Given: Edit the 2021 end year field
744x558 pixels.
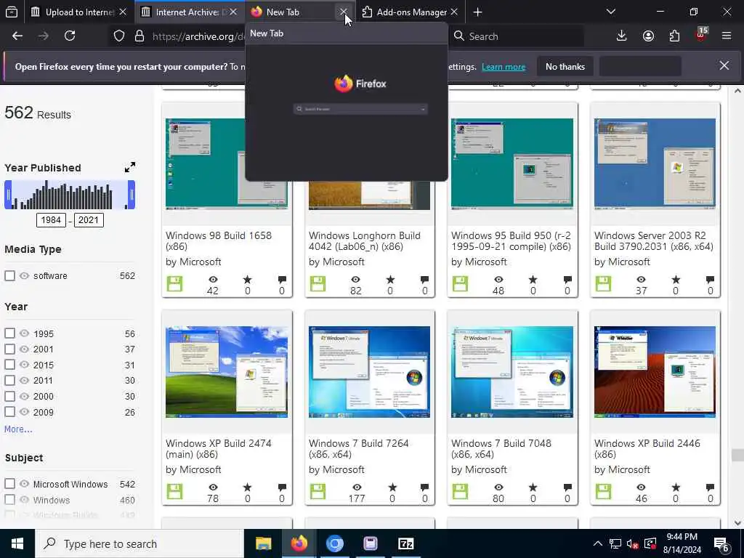Looking at the screenshot, I should [x=88, y=219].
